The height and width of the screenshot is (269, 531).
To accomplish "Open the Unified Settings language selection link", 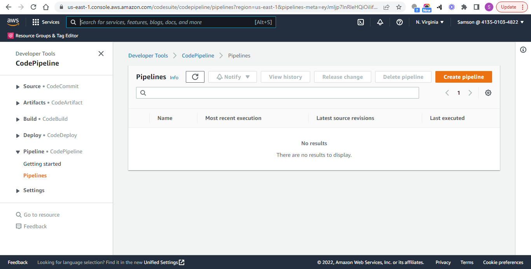I will (x=161, y=262).
